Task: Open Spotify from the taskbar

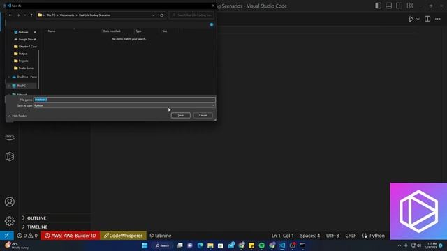Action: pyautogui.click(x=261, y=245)
